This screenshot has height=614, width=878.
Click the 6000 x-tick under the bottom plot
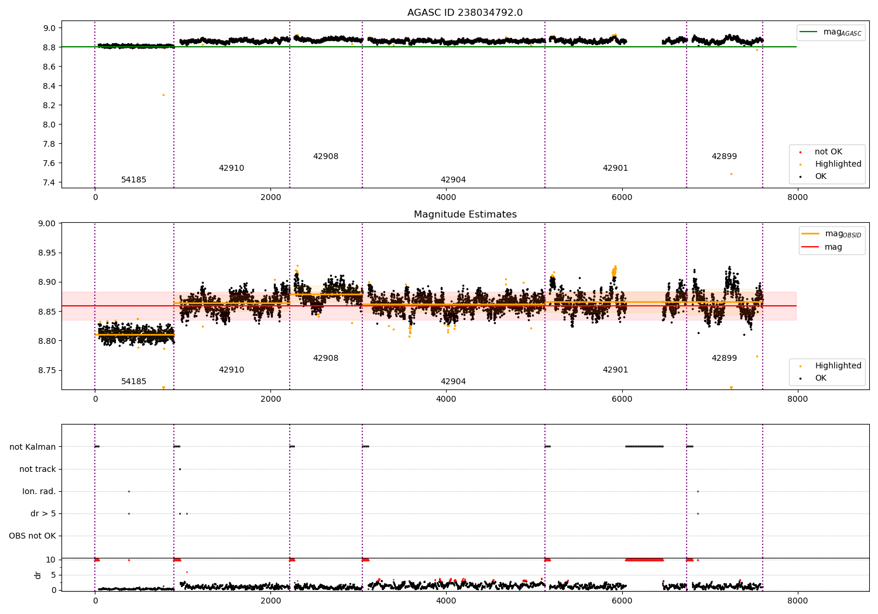(x=622, y=601)
